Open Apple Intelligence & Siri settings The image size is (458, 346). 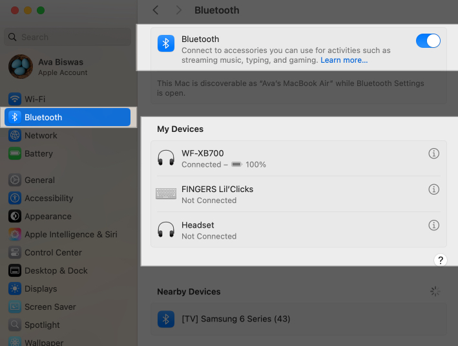pos(67,235)
